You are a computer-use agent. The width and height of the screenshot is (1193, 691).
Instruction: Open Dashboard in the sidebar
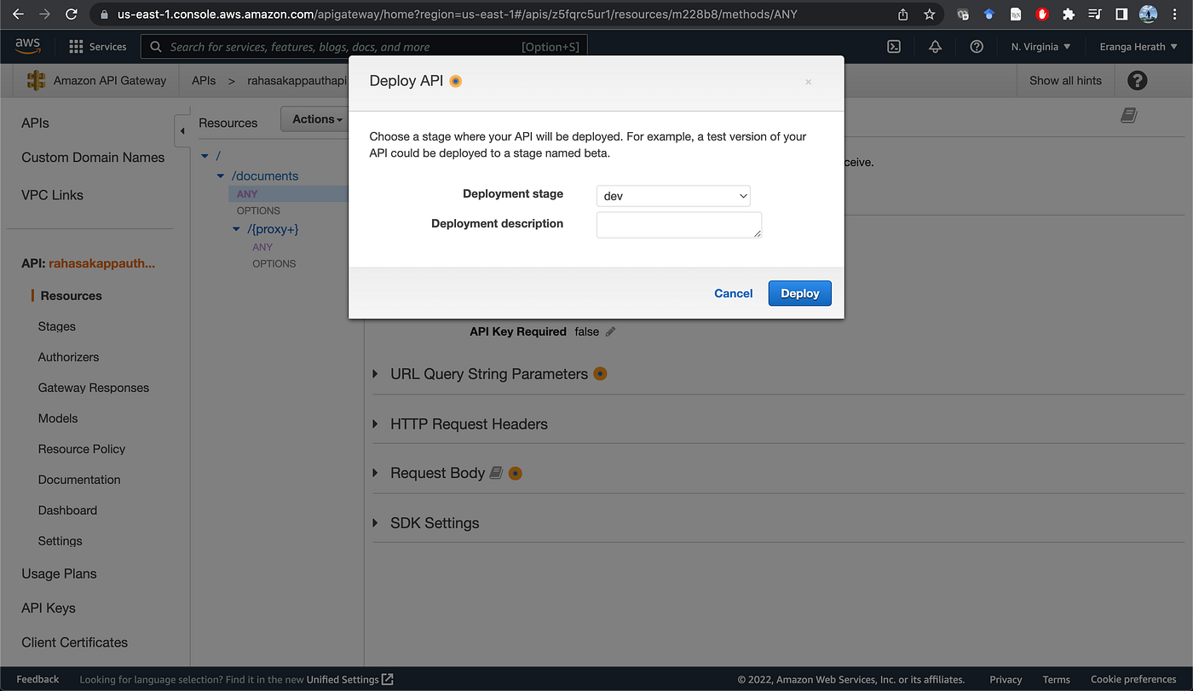click(67, 510)
